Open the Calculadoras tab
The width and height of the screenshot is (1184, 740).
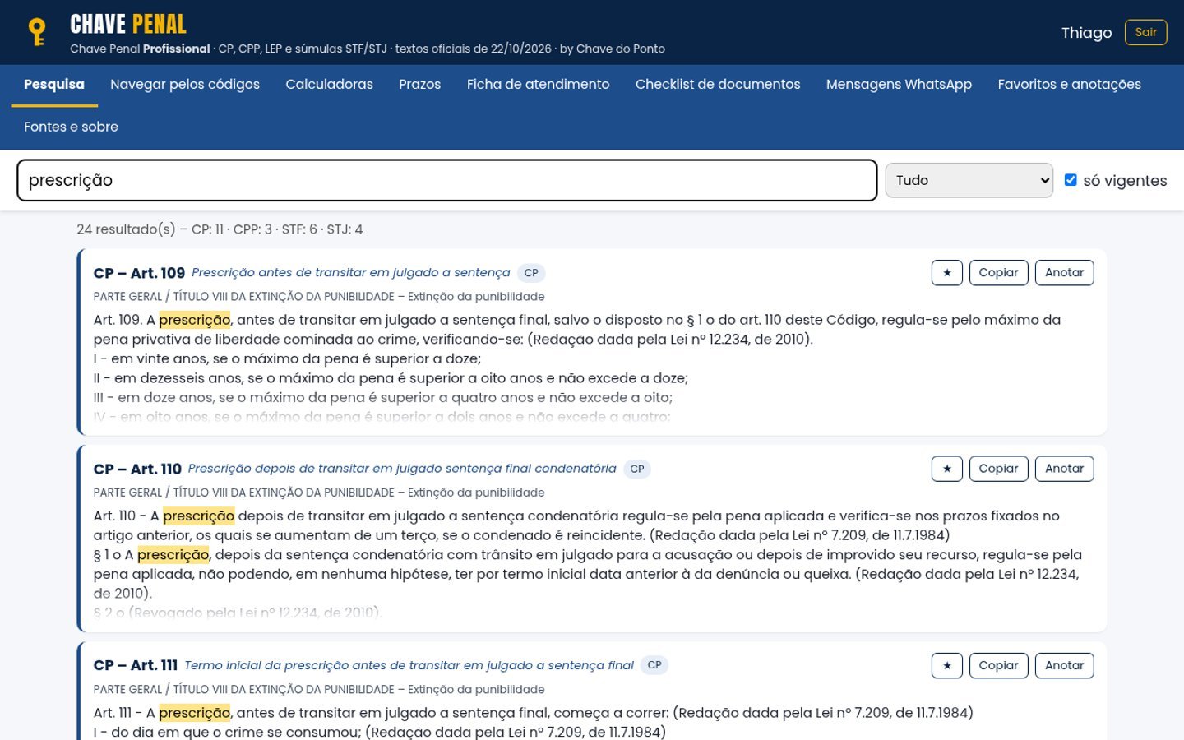point(329,85)
